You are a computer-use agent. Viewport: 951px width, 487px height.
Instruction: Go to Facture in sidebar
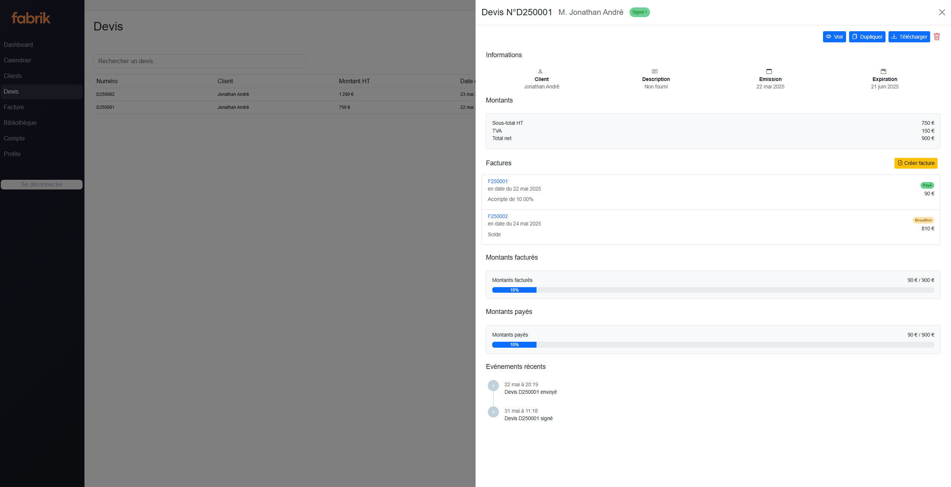point(14,107)
